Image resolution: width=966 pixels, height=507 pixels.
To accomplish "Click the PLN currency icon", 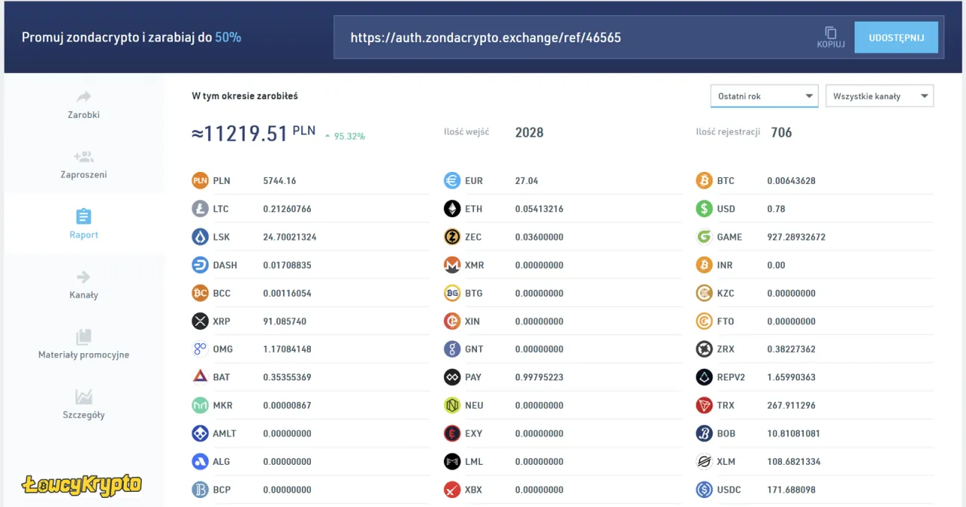I will [200, 180].
